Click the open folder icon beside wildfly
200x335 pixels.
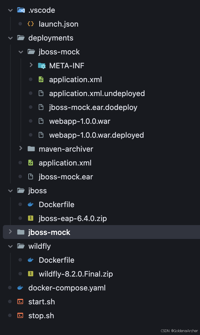point(21,246)
